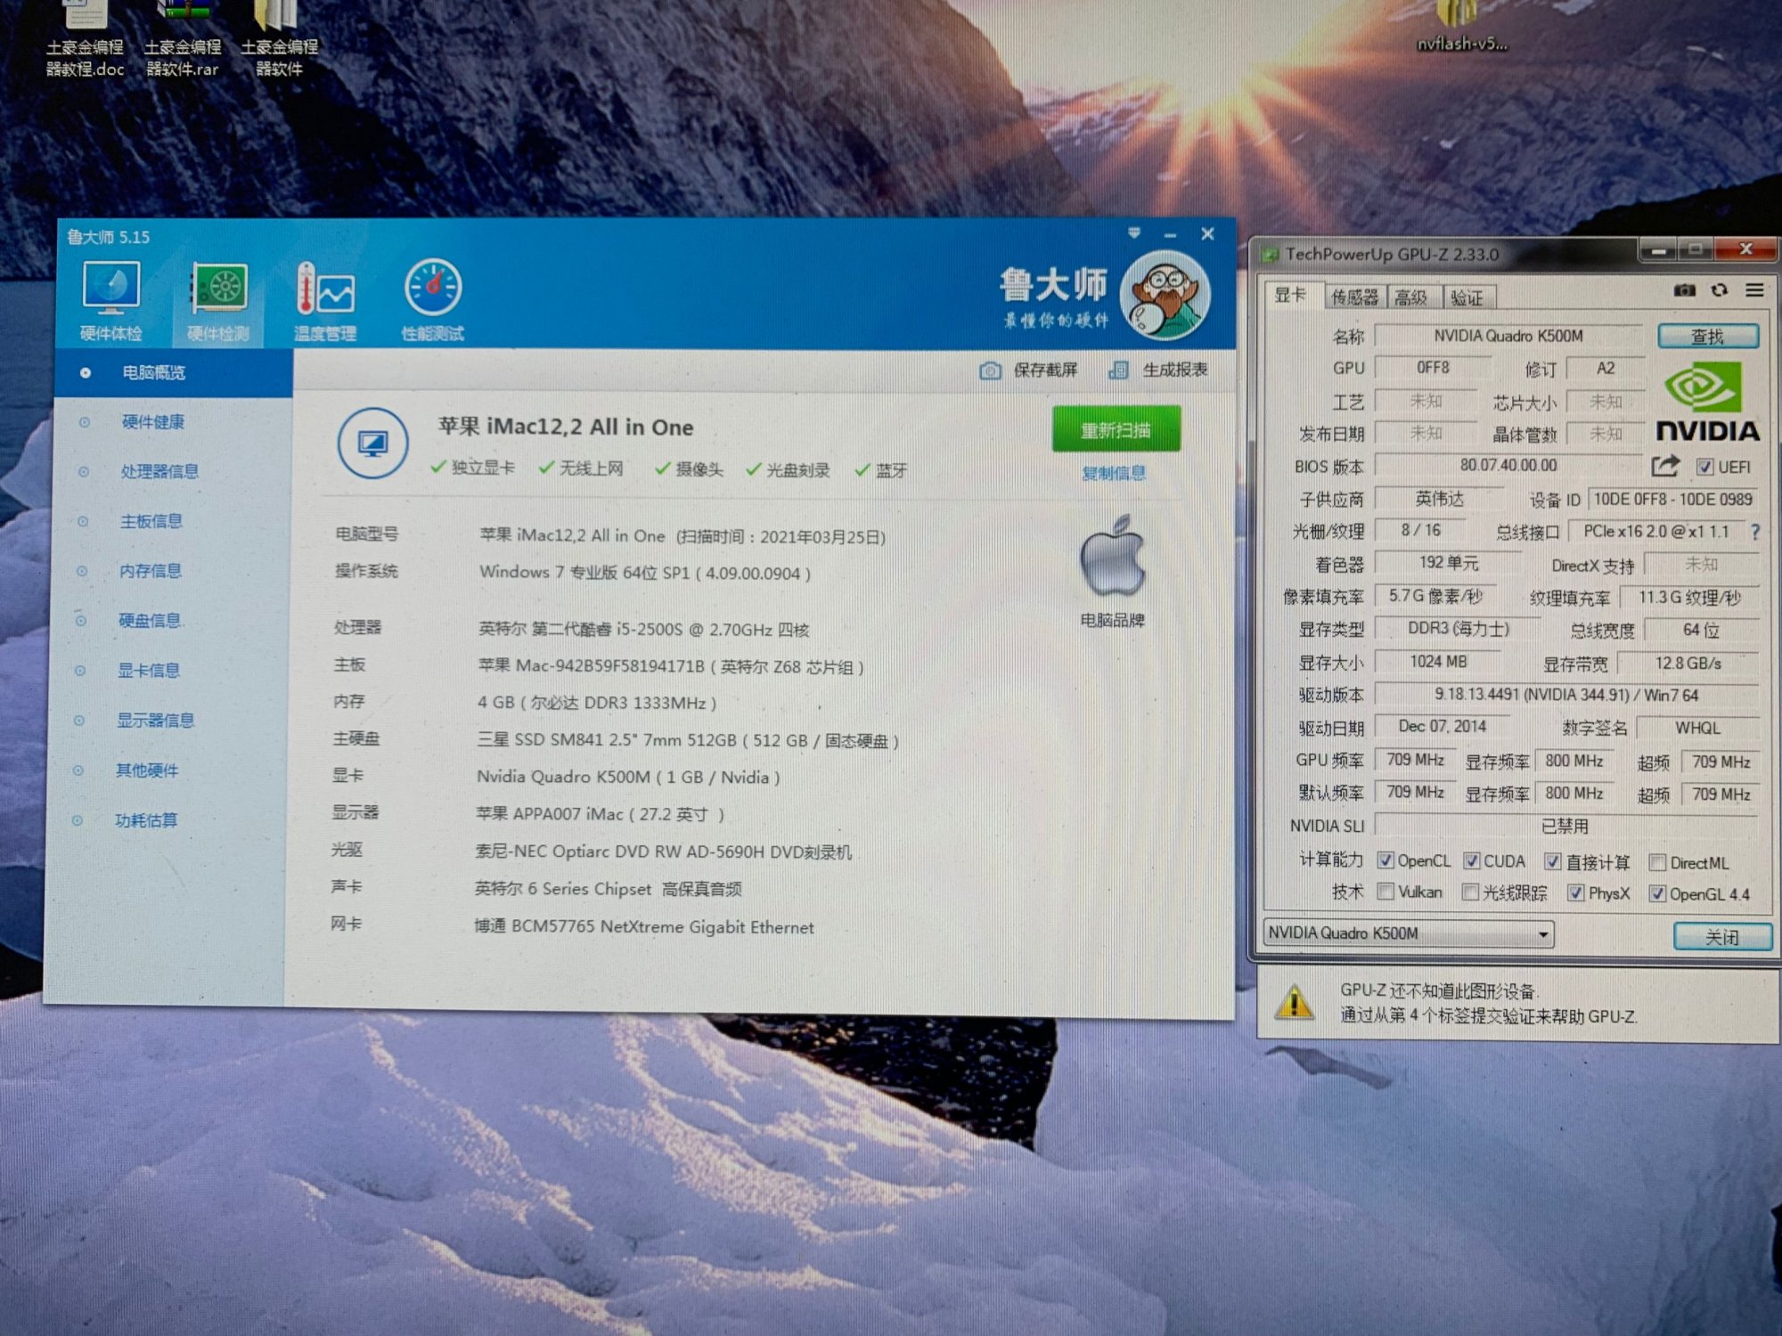Screen dimensions: 1782x1336
Task: Click the bus interface question mark
Action: [x=1754, y=532]
